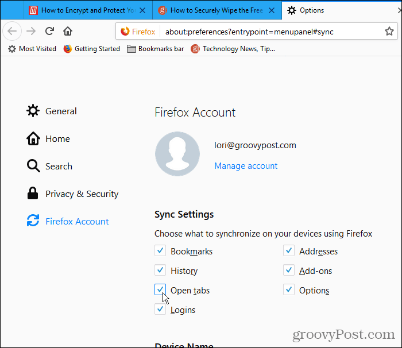Click the forward navigation arrow
Image resolution: width=402 pixels, height=348 pixels.
[31, 31]
